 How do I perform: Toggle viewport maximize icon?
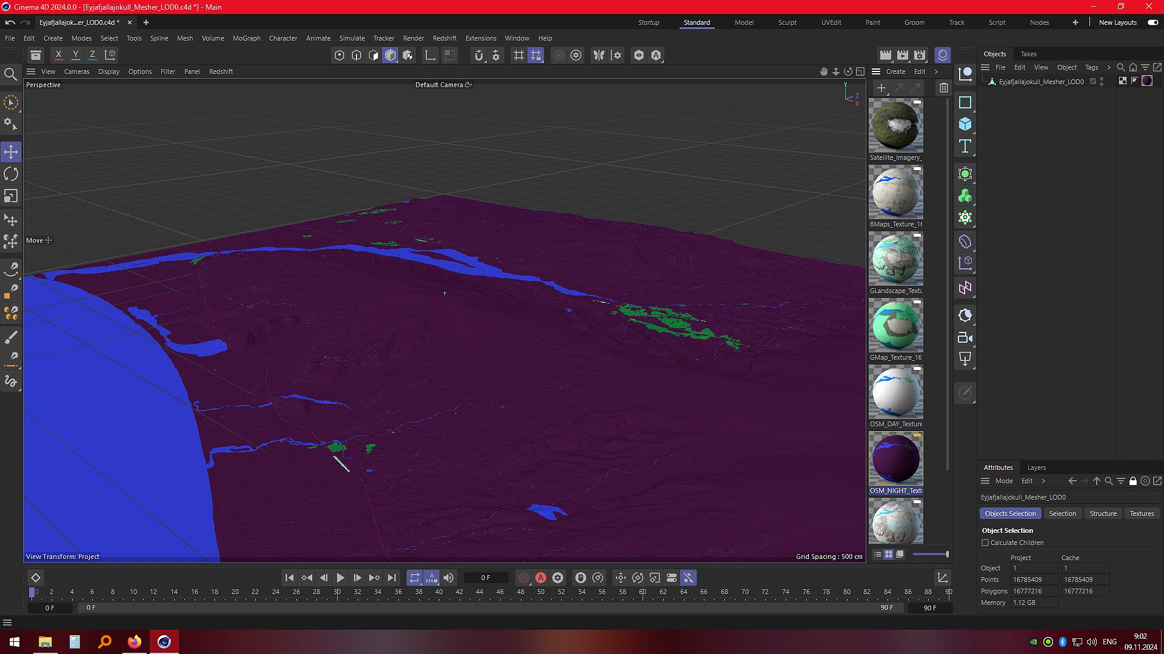click(x=860, y=71)
